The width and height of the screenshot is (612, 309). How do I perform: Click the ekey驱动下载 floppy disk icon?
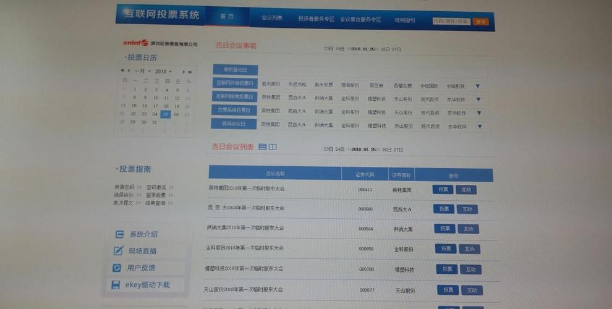point(116,285)
